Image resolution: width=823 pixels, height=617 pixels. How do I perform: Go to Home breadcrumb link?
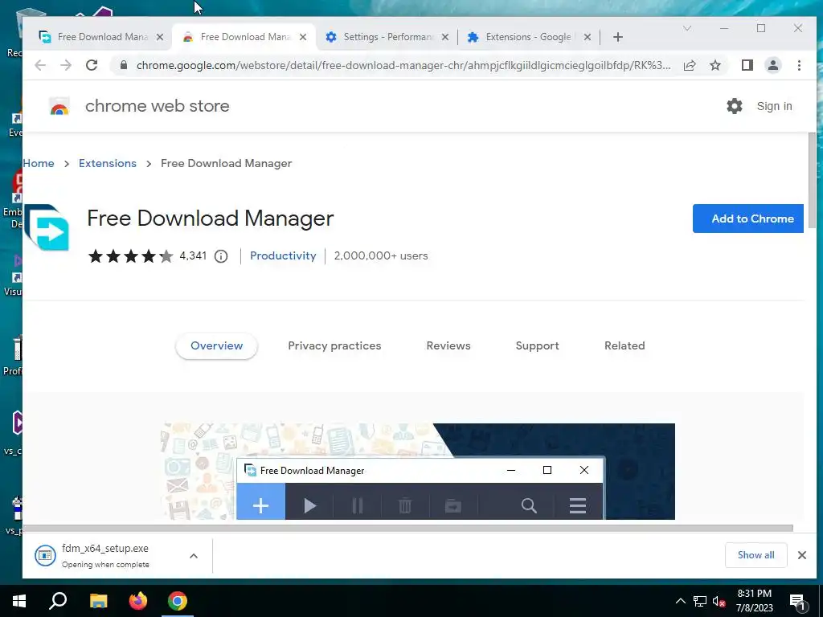(39, 163)
